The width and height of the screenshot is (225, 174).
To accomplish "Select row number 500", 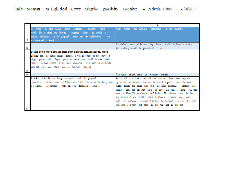I will [28, 75].
